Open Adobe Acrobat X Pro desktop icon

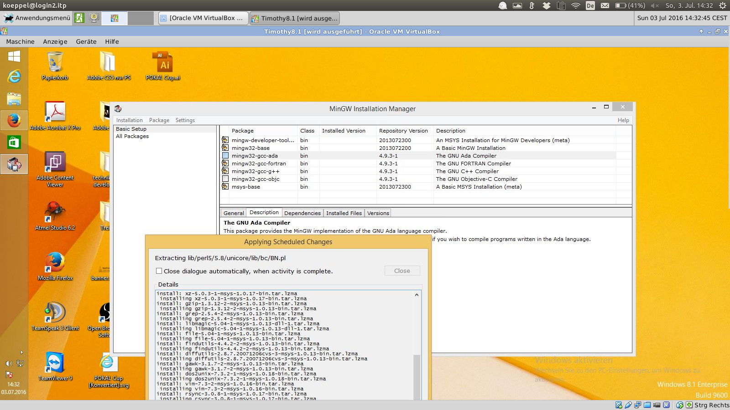pyautogui.click(x=55, y=116)
